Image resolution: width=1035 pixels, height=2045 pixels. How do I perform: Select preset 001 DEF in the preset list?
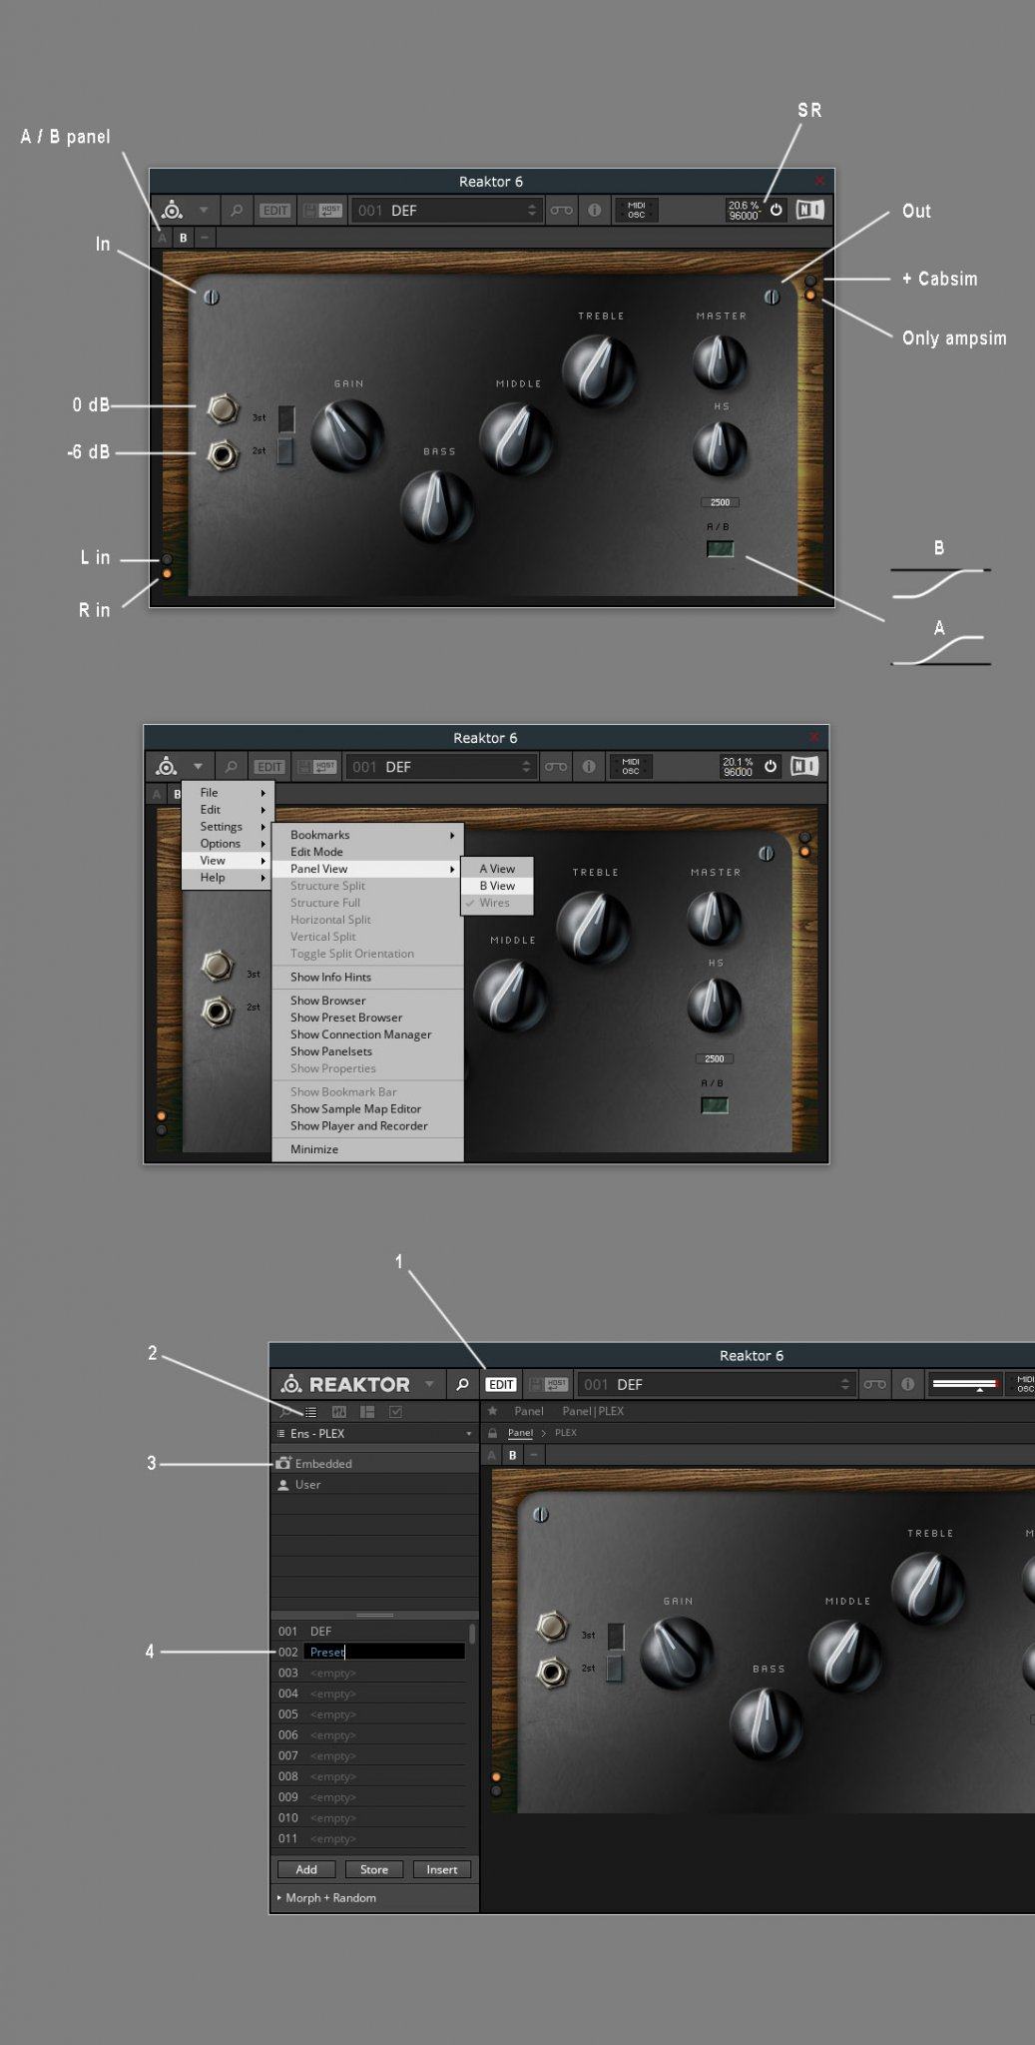[369, 1631]
